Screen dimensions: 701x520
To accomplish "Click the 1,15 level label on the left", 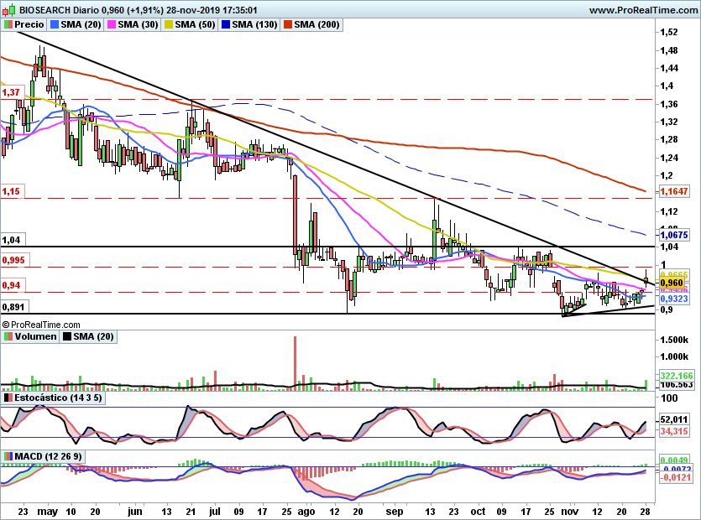I will click(x=11, y=191).
